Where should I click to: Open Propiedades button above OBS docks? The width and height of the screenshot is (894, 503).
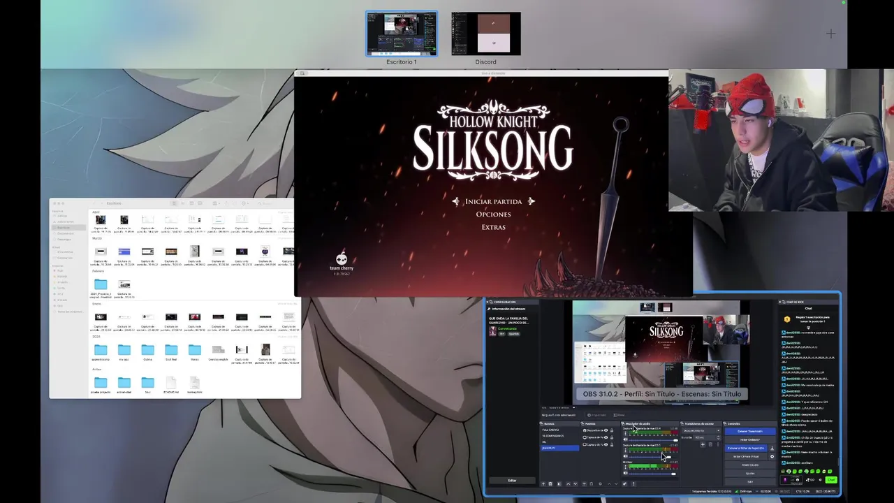pos(596,415)
